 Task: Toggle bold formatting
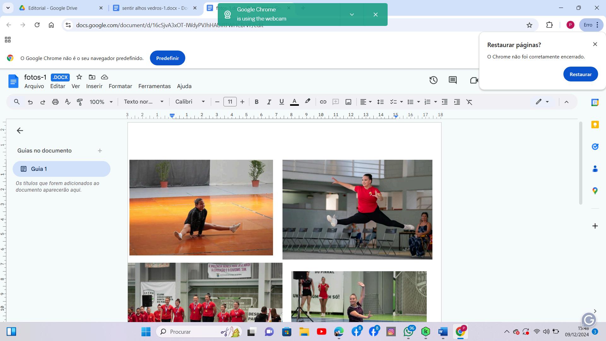point(257,102)
